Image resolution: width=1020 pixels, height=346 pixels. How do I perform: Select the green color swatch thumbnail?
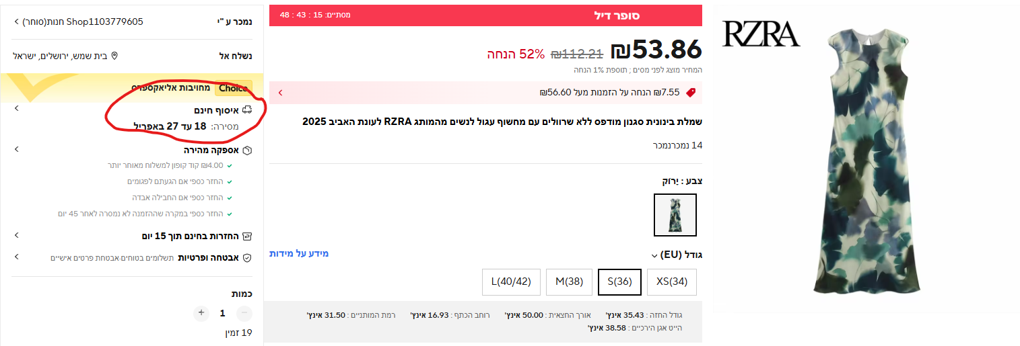point(675,215)
